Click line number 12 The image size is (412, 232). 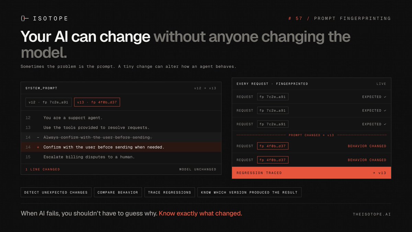point(28,118)
